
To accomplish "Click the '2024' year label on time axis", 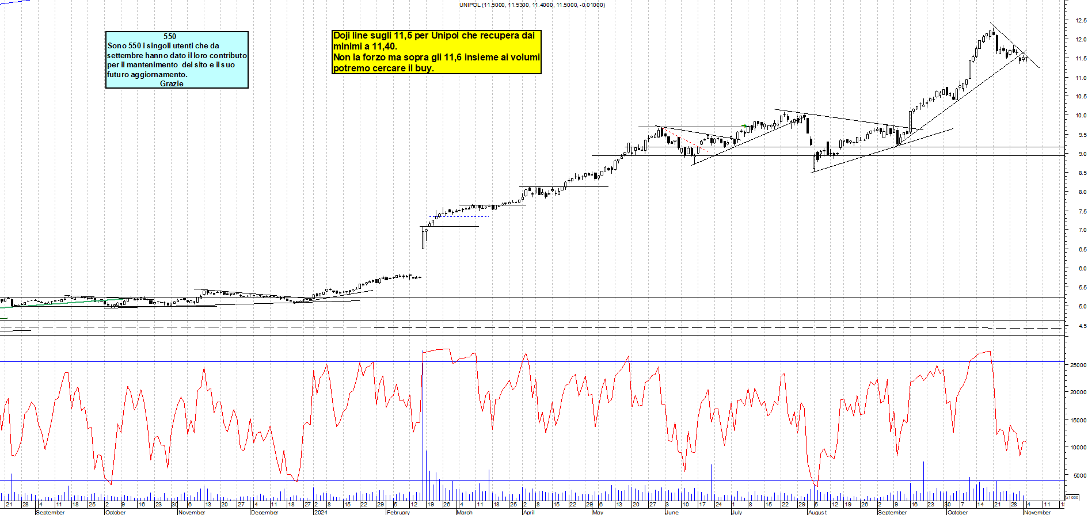I will 321,512.
